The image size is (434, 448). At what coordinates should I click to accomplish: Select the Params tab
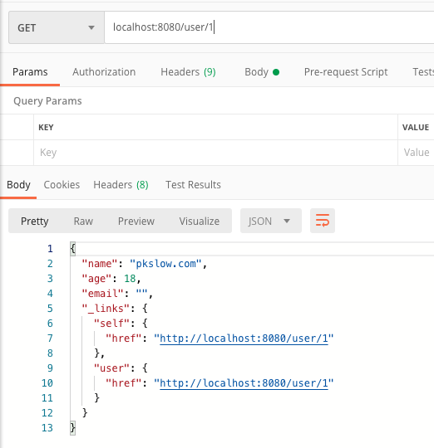click(30, 71)
